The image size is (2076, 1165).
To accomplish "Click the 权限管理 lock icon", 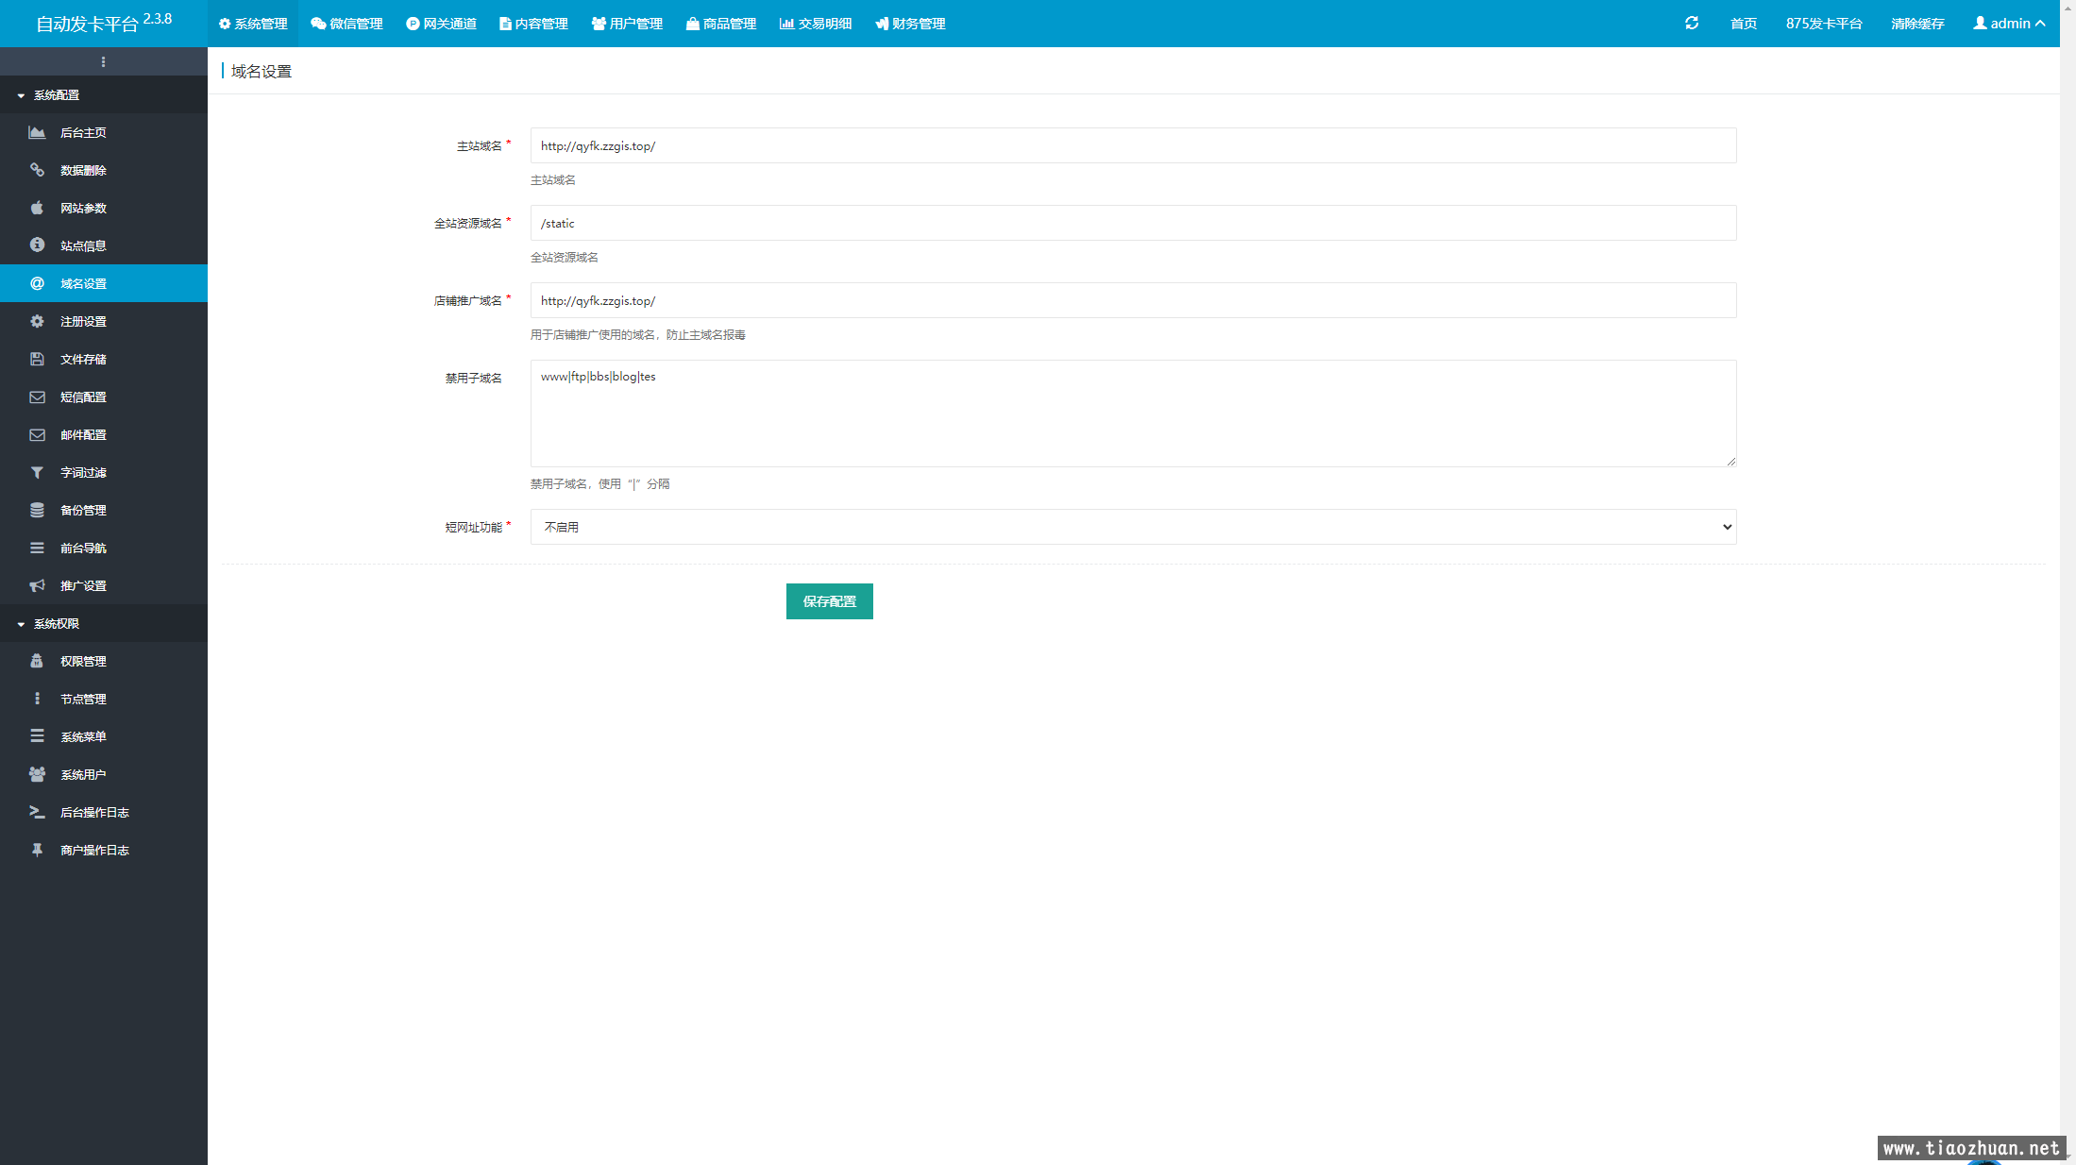I will point(37,661).
